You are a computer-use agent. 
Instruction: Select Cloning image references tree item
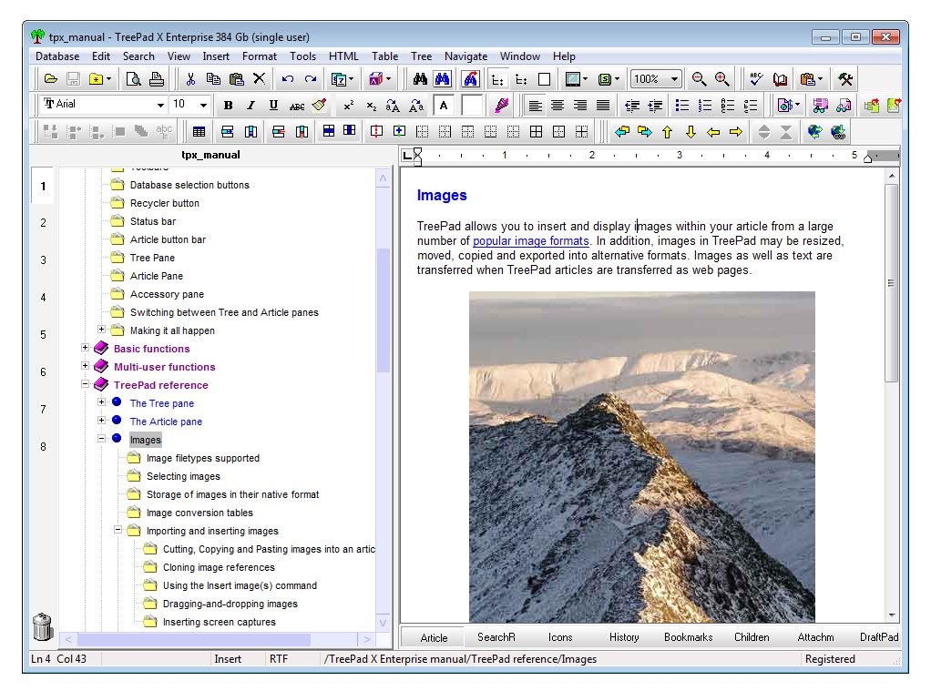[x=219, y=567]
